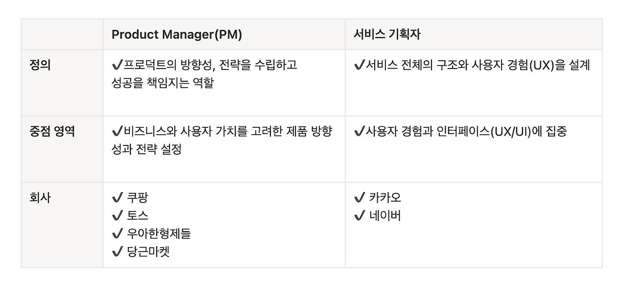Image resolution: width=627 pixels, height=283 pixels.
Task: Click the checkmark before 비즈니스와 사용자 가치
Action: (x=117, y=132)
